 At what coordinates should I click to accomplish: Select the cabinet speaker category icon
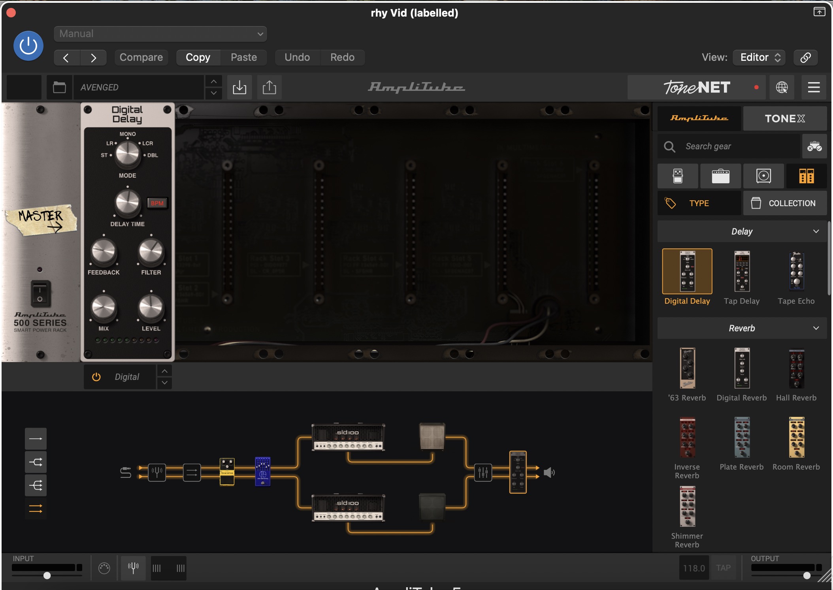[x=763, y=176]
